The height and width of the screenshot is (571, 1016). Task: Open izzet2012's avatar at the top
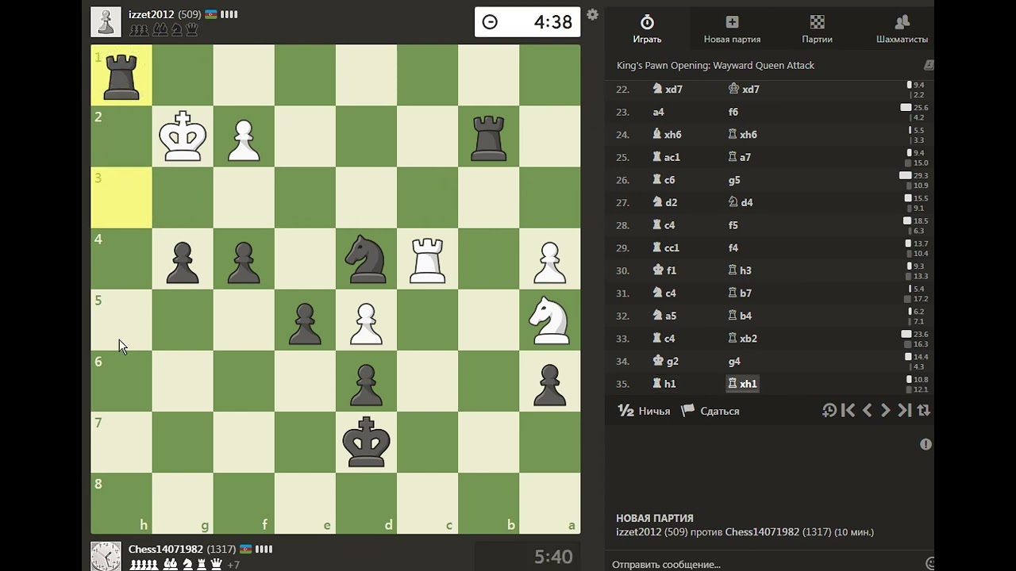(x=106, y=22)
